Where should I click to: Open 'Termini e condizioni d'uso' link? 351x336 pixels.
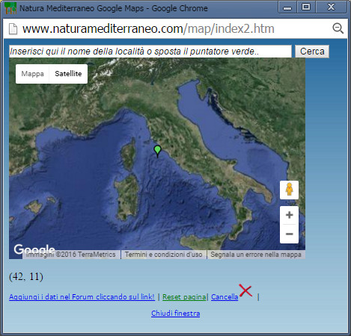pyautogui.click(x=164, y=255)
